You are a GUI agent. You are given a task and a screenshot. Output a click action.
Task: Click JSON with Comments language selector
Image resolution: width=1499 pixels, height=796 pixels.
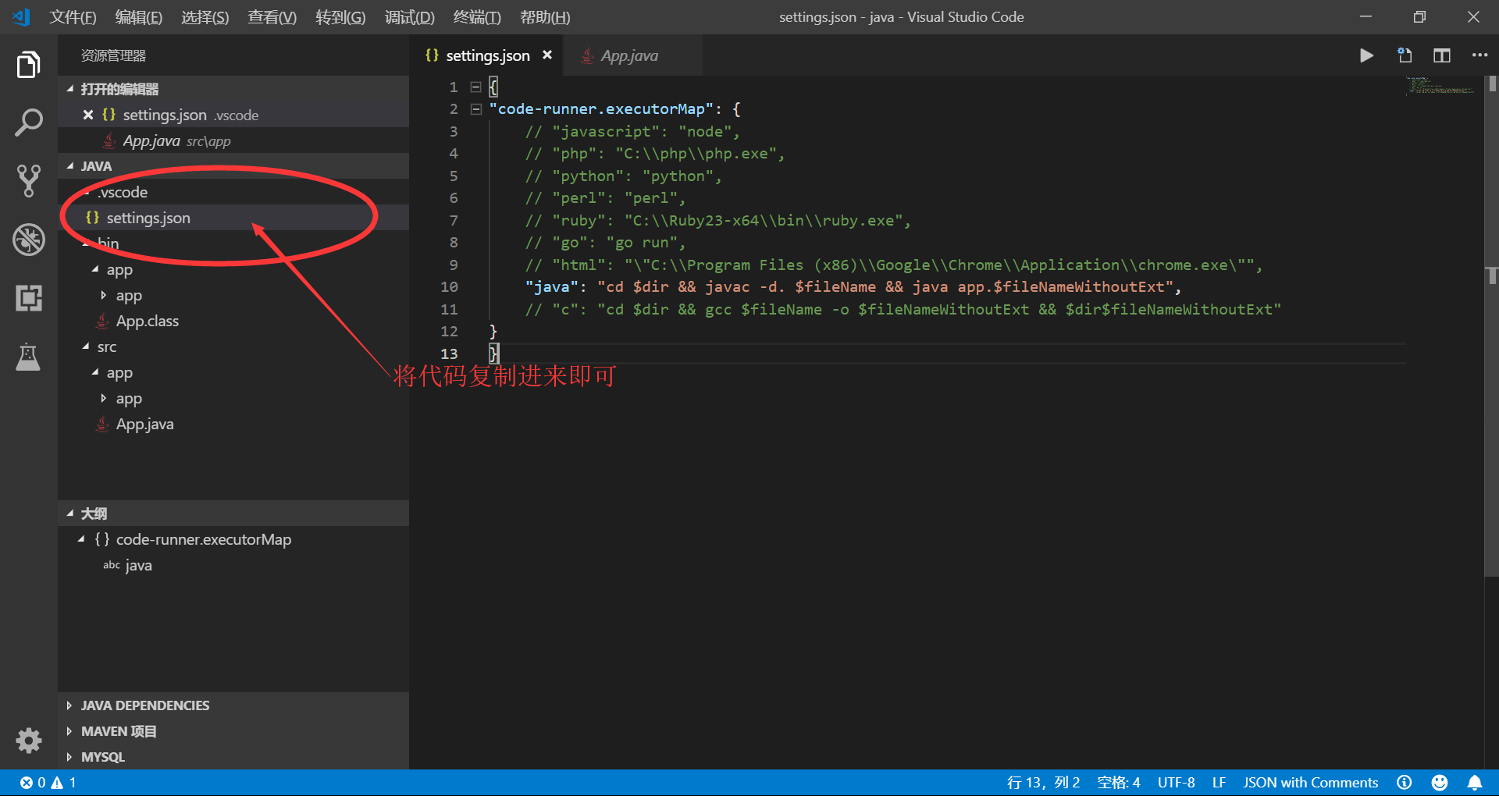(1310, 782)
